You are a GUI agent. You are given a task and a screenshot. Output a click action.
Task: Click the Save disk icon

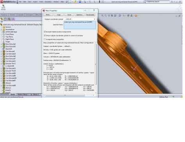[80, 2]
